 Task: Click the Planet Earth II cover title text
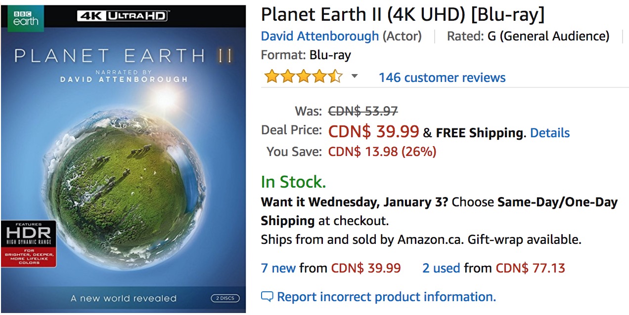(x=123, y=55)
